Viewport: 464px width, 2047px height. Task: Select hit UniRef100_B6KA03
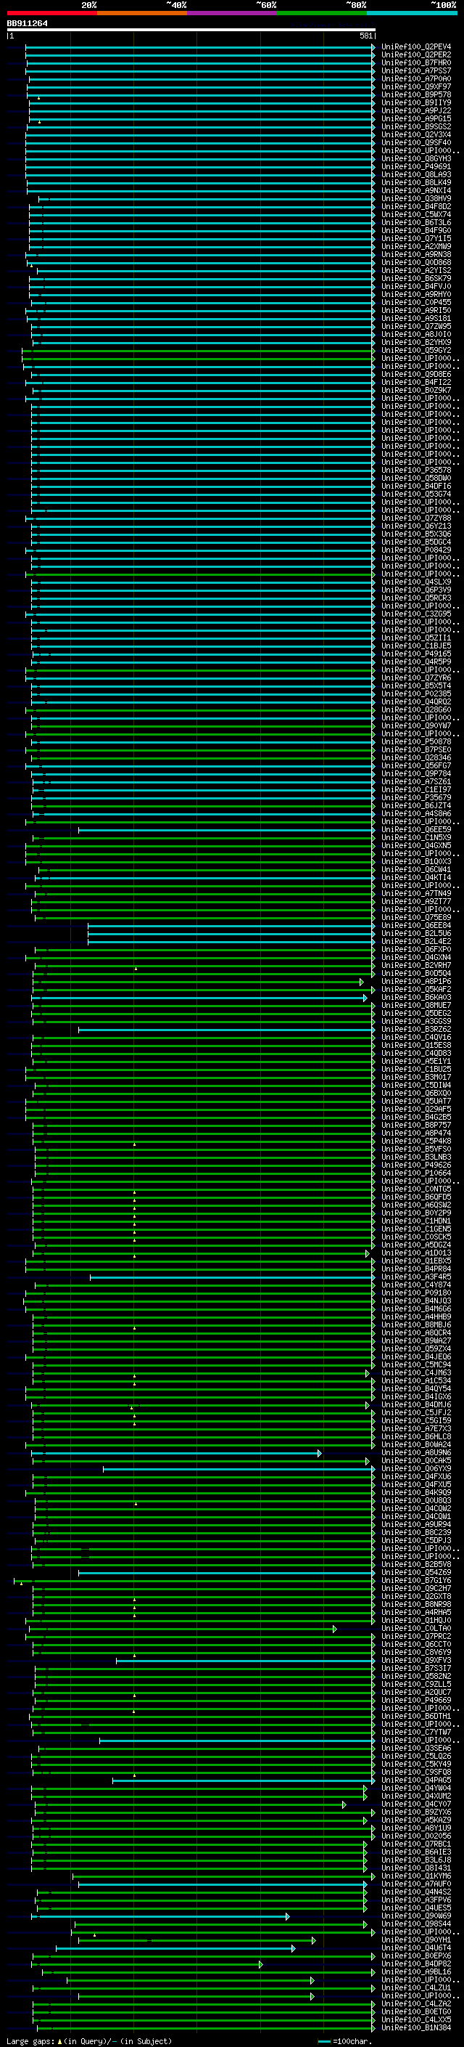coord(416,997)
